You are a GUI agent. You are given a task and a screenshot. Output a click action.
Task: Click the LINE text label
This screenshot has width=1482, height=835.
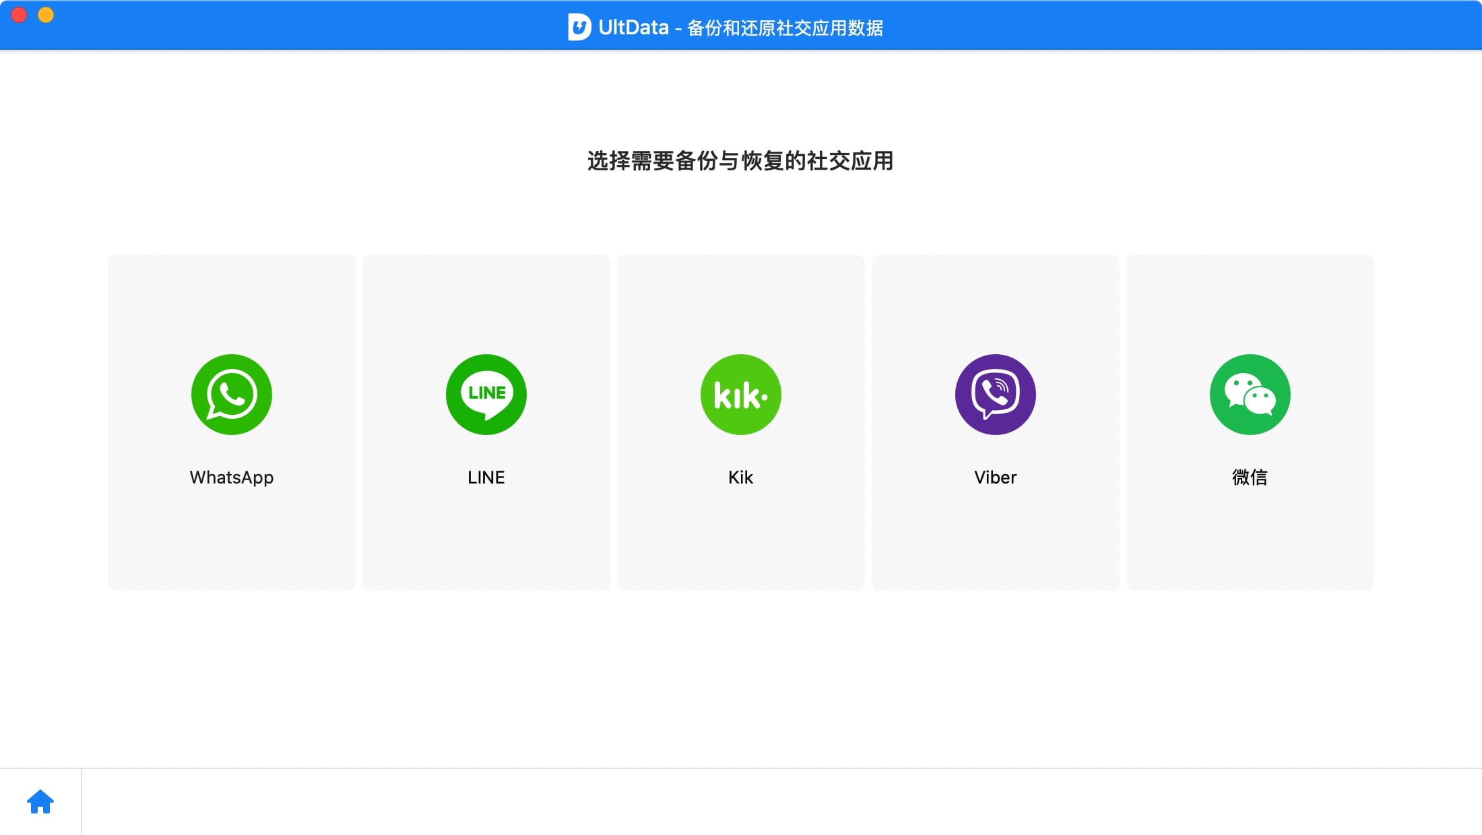[486, 477]
